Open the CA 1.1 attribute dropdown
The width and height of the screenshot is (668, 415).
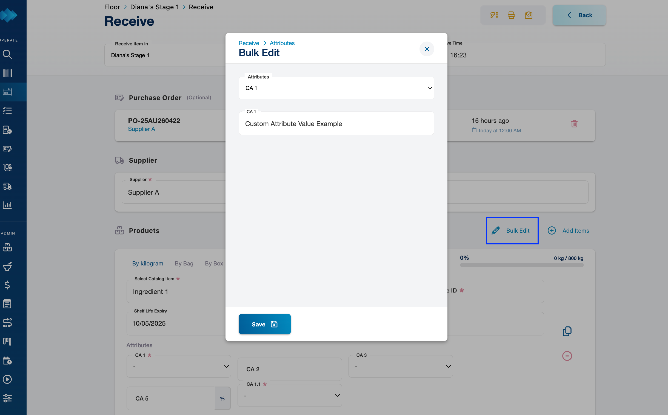(290, 396)
